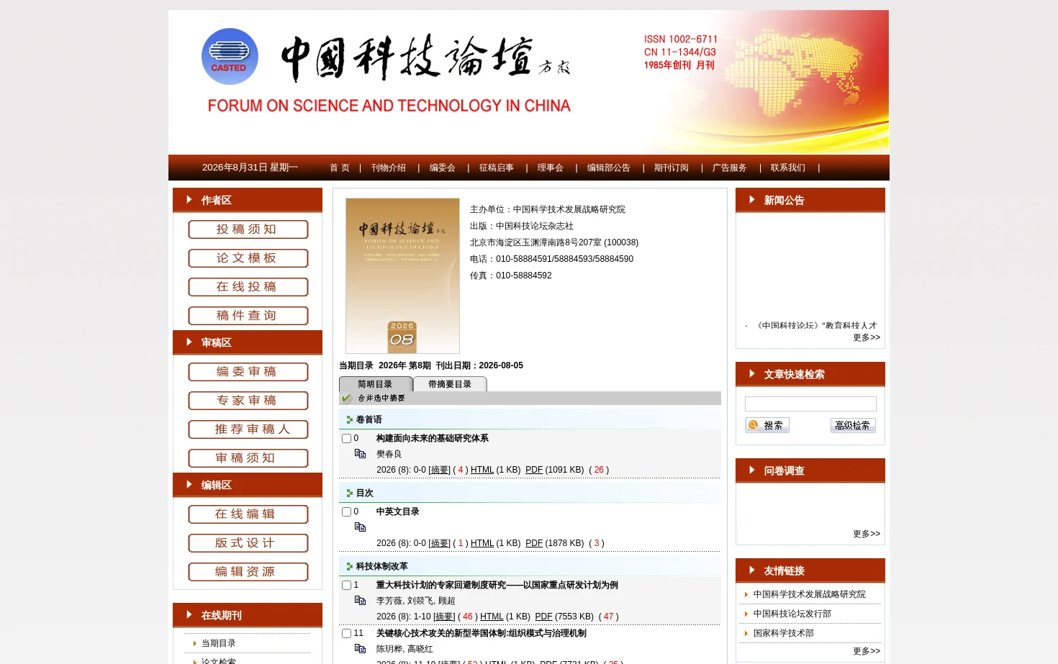Image resolution: width=1058 pixels, height=664 pixels.
Task: Open the 联系我们 navigation item
Action: point(788,168)
